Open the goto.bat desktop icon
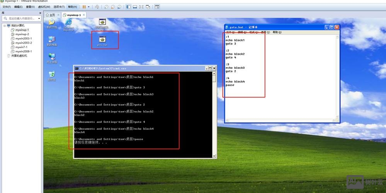This screenshot has width=386, height=193. click(x=102, y=40)
